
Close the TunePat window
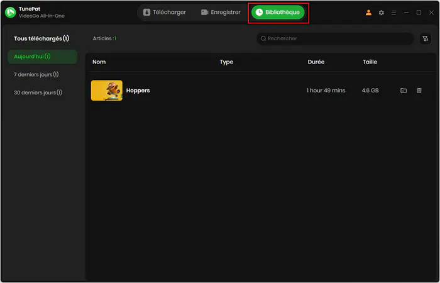coord(431,13)
